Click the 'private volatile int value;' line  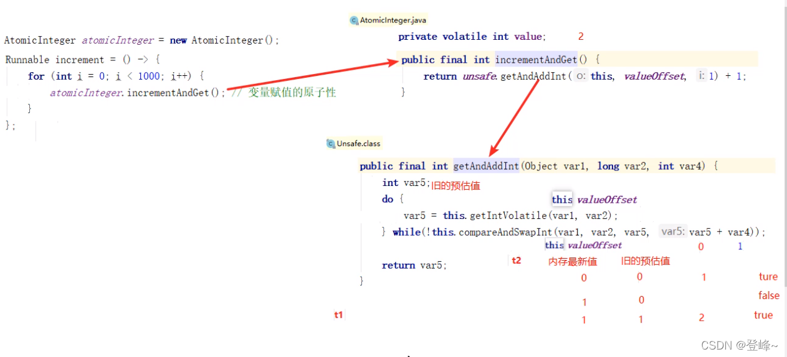coord(472,37)
